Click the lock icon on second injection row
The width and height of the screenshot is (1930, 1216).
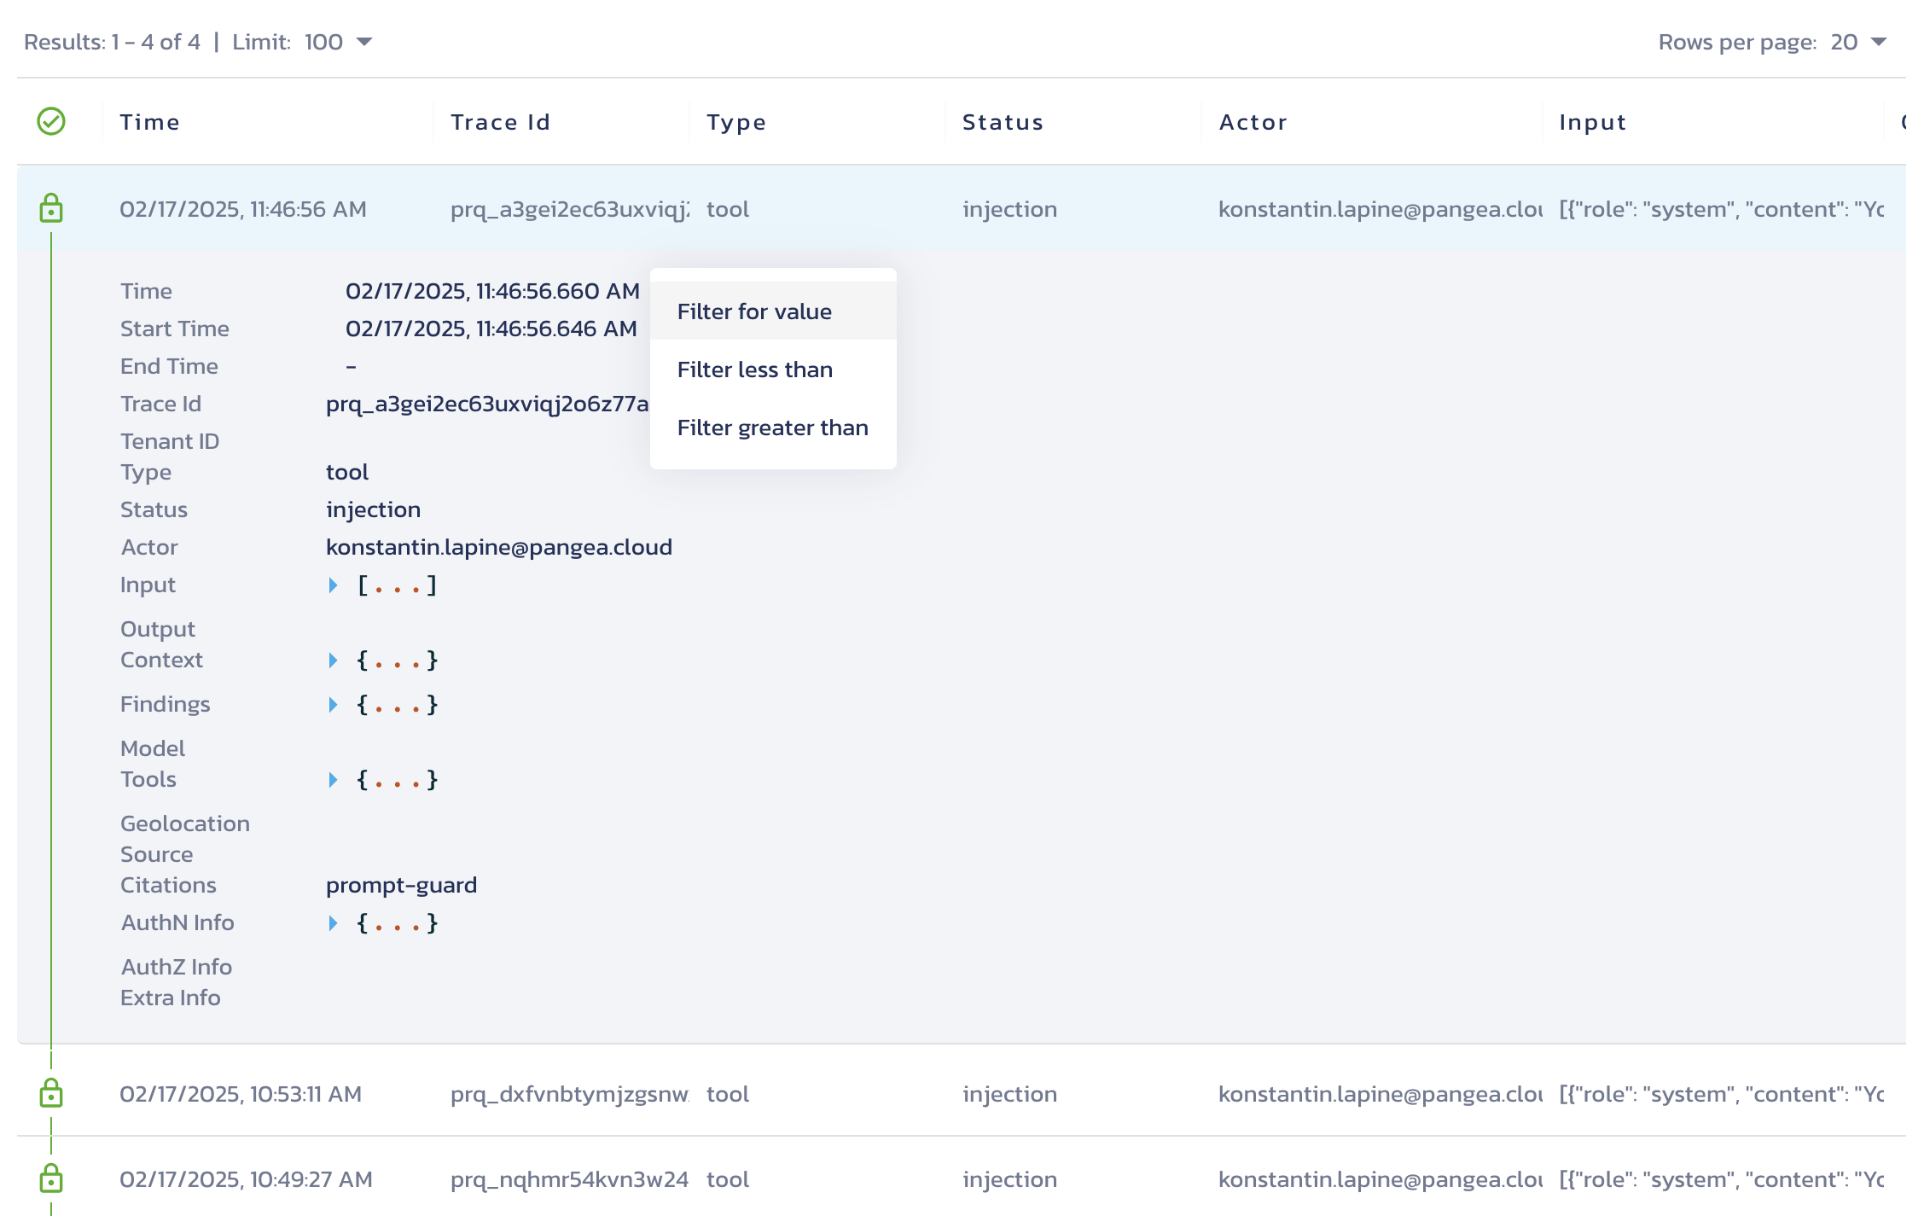tap(50, 1091)
